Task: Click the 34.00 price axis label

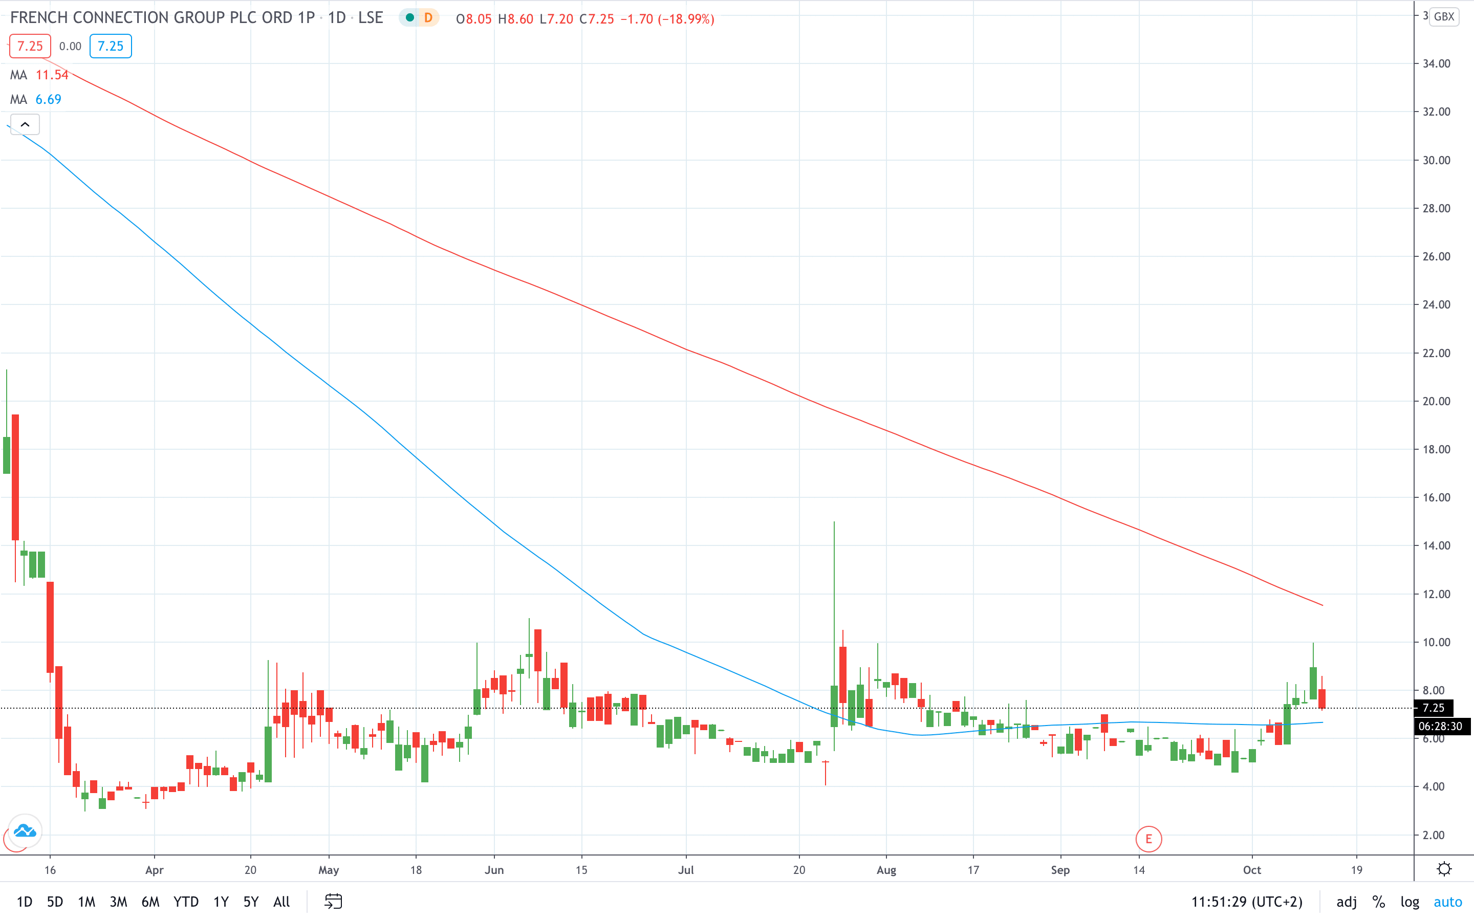Action: tap(1436, 63)
